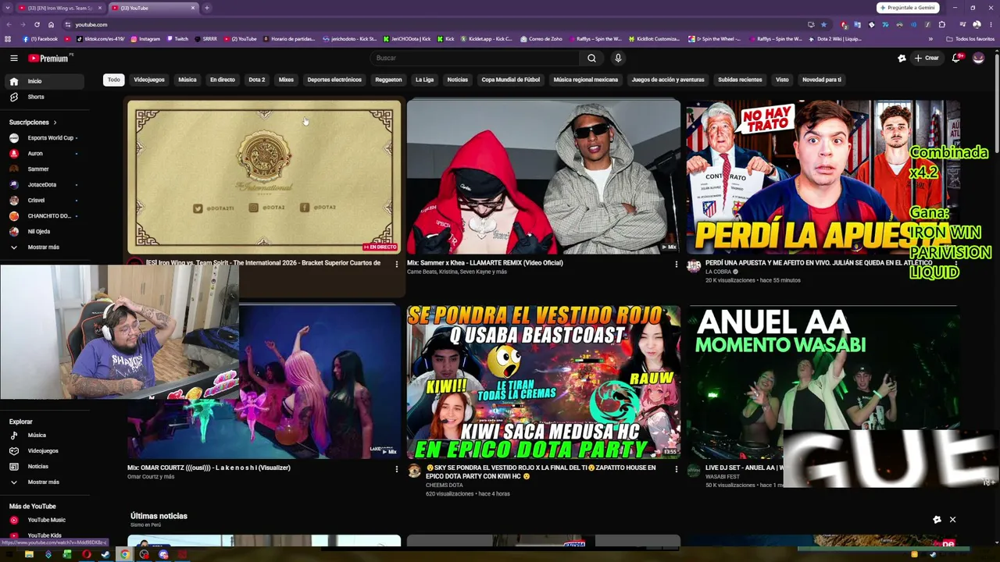
Task: Open the Dota 2 Wiki bookmark
Action: (x=835, y=39)
